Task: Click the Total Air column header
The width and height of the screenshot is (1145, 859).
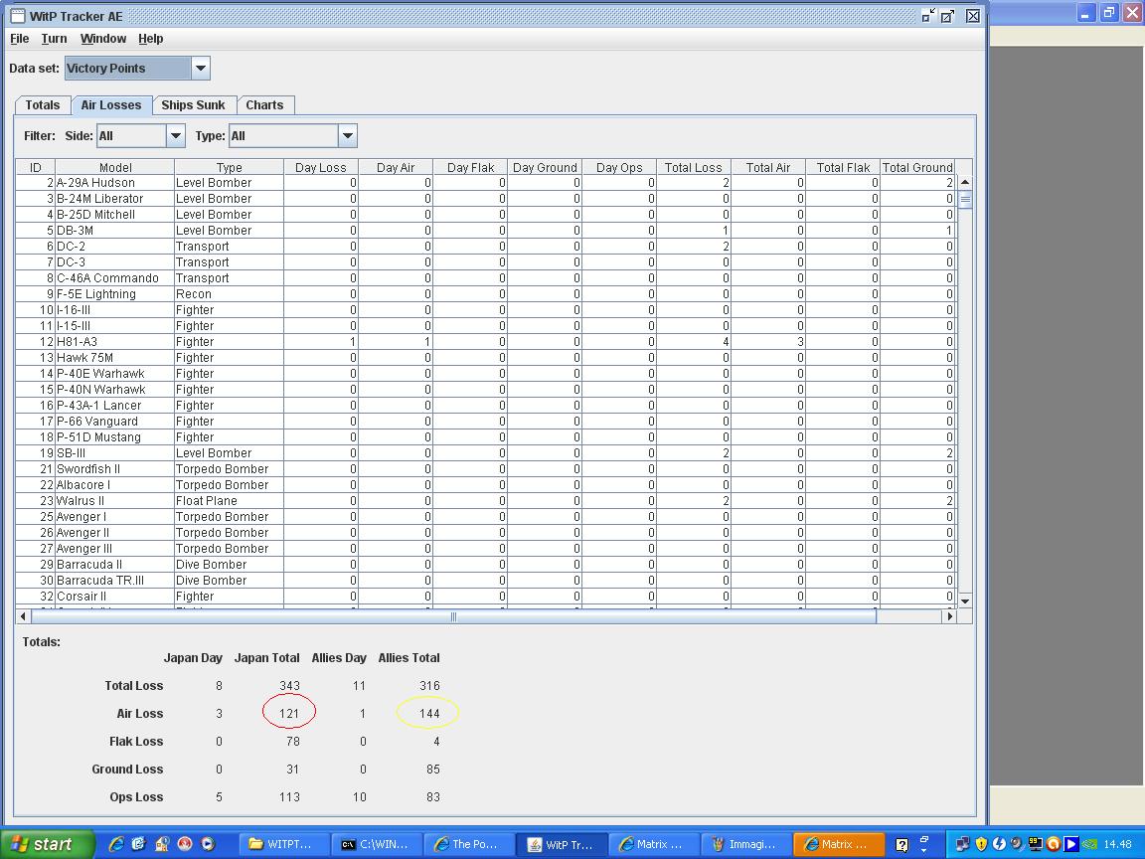Action: coord(768,167)
